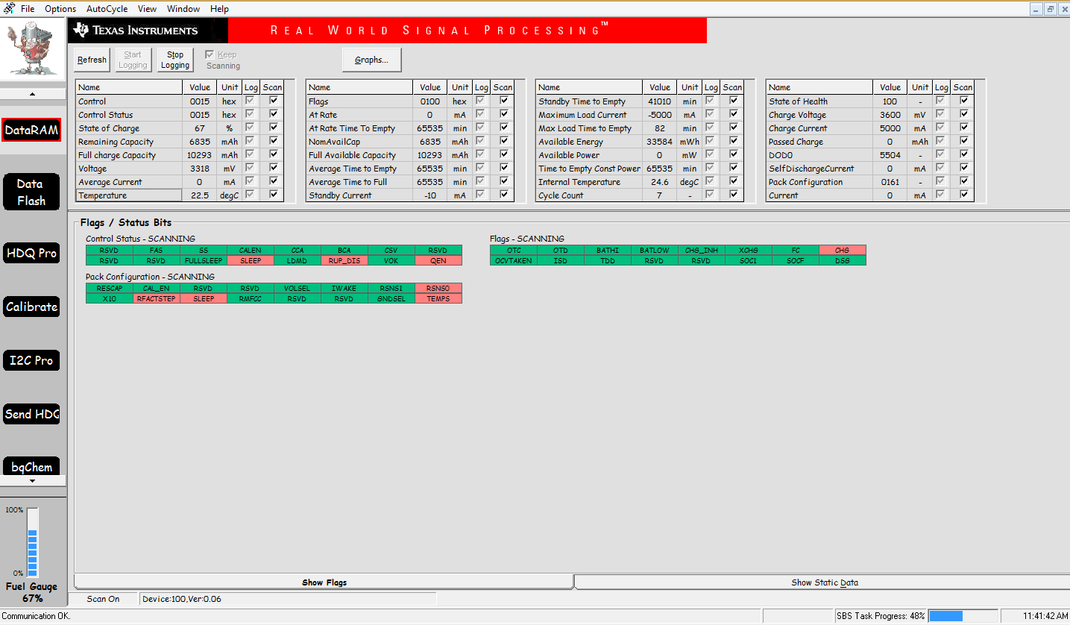Toggle Scan checkbox for State of Charge
The width and height of the screenshot is (1070, 625).
pyautogui.click(x=274, y=128)
